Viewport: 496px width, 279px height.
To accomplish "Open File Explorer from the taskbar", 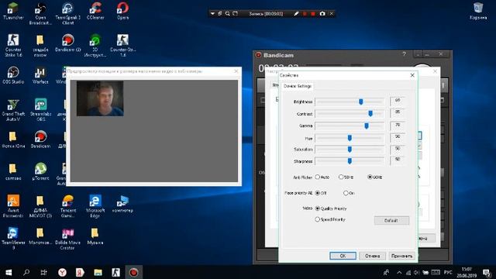I will [98, 272].
